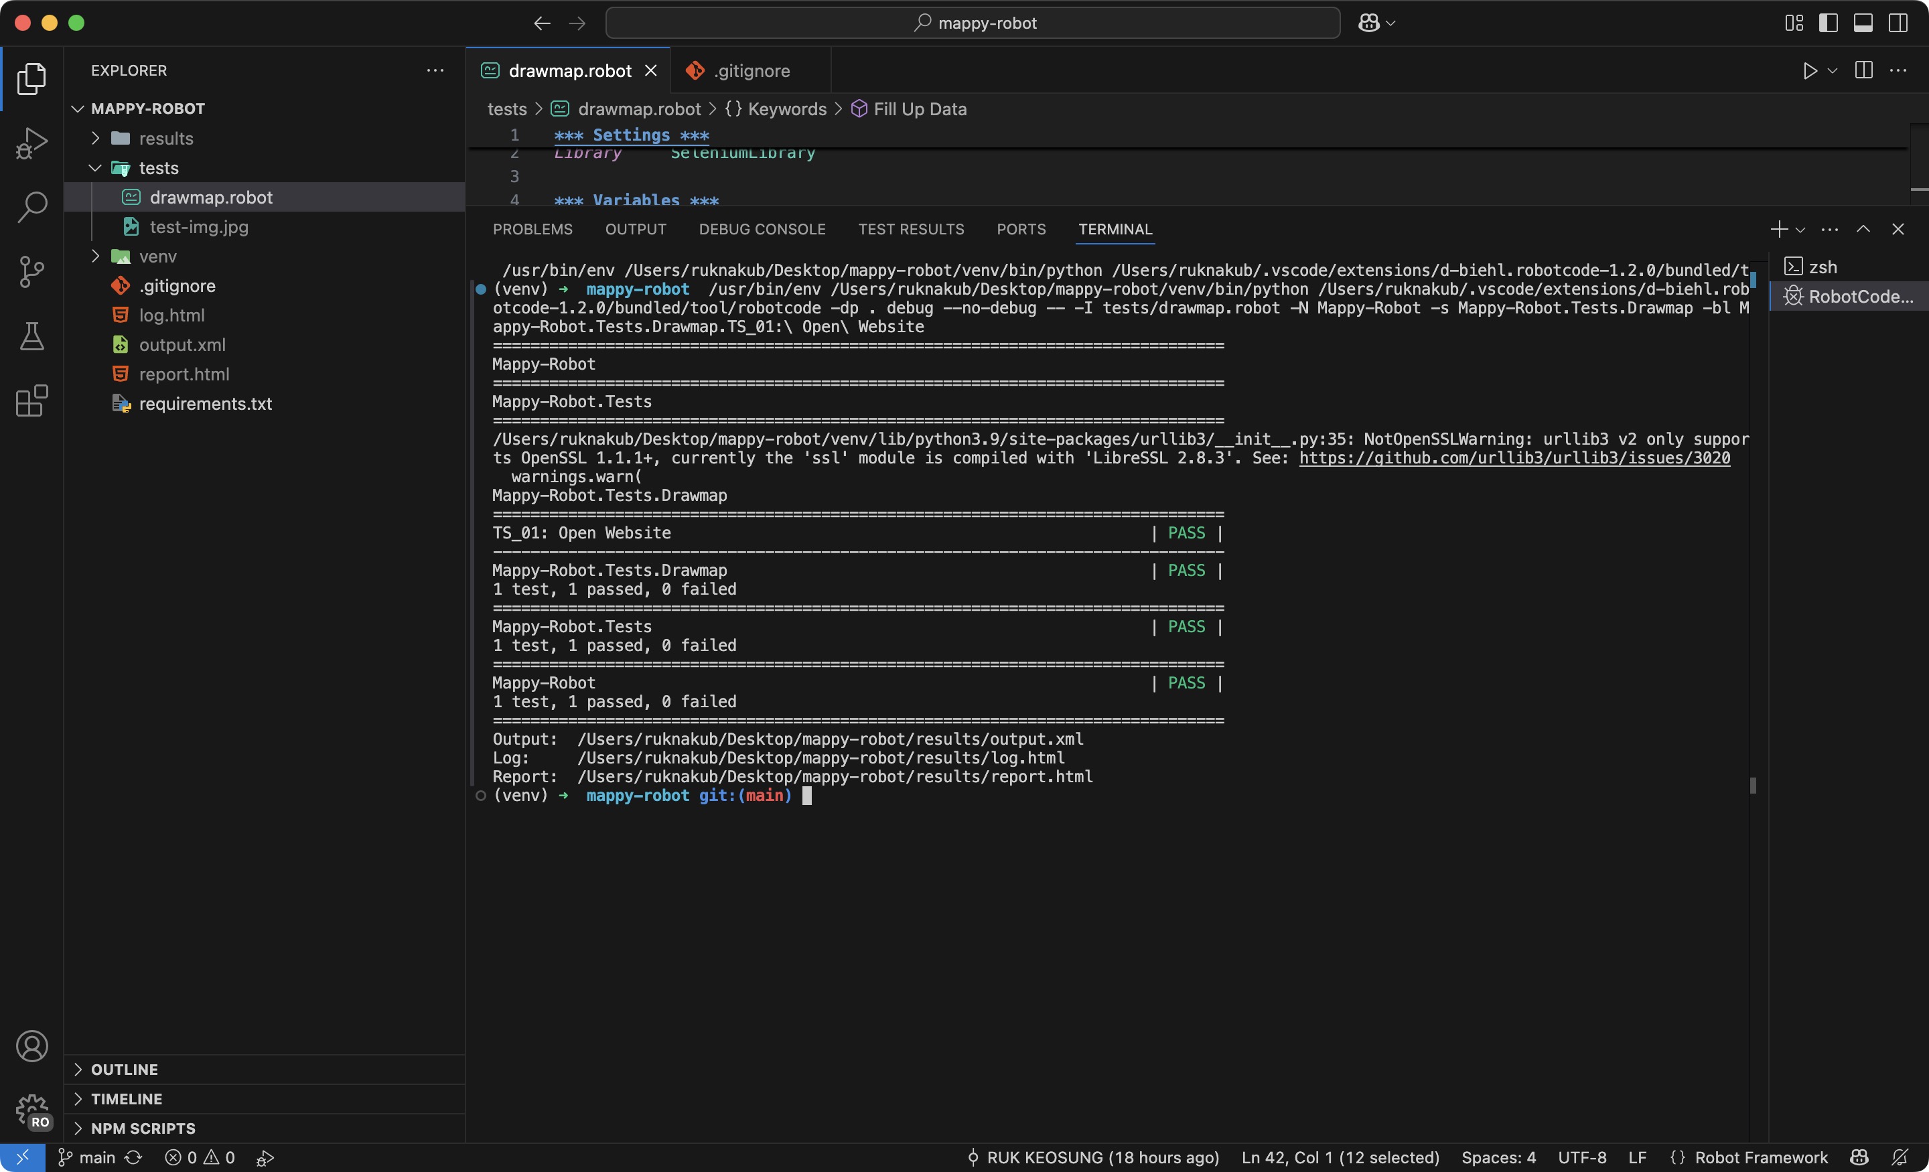Switch to the PROBLEMS panel tab

click(x=532, y=230)
